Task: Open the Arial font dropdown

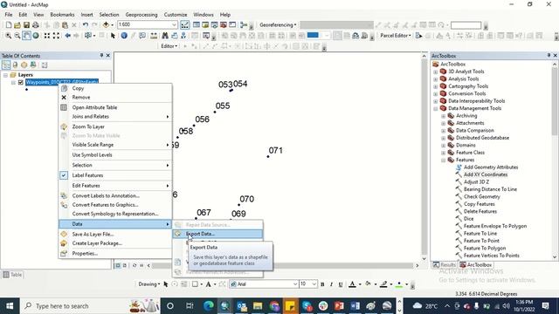Action: 295,284
